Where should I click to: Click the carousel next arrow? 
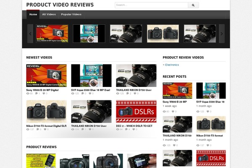(x=222, y=34)
